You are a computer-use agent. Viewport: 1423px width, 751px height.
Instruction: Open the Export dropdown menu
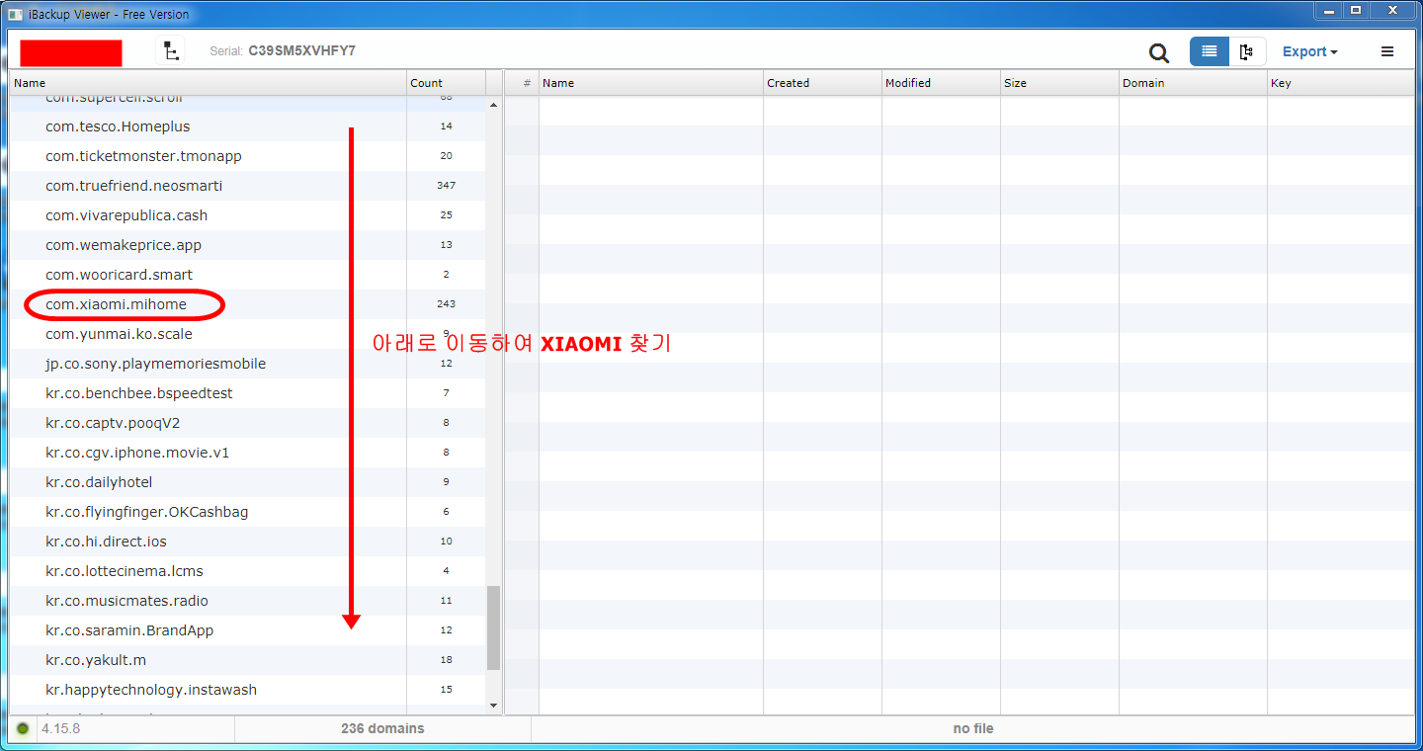click(x=1309, y=51)
